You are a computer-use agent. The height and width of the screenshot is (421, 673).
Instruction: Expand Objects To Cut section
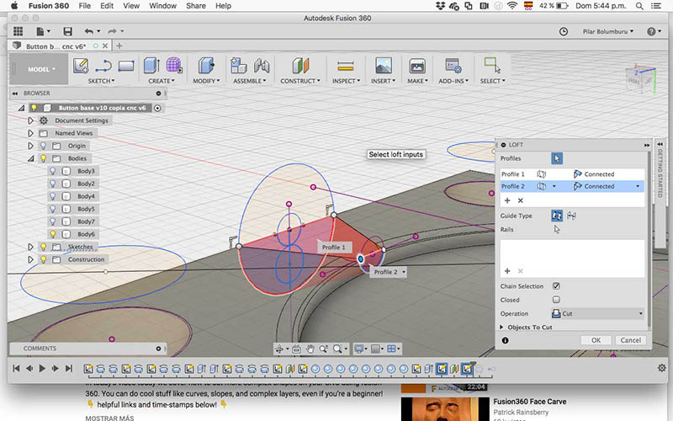tap(501, 328)
